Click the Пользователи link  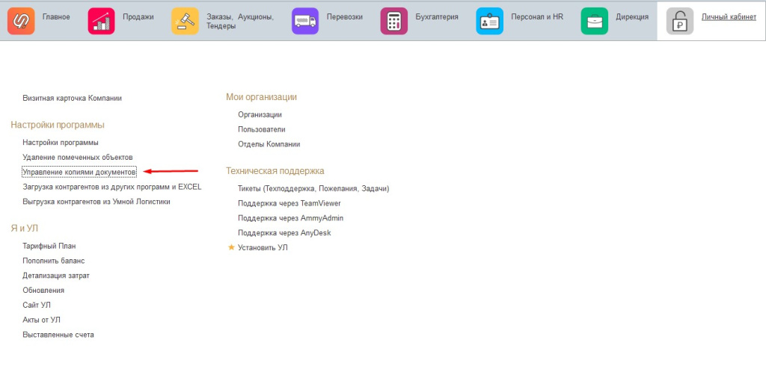click(262, 129)
